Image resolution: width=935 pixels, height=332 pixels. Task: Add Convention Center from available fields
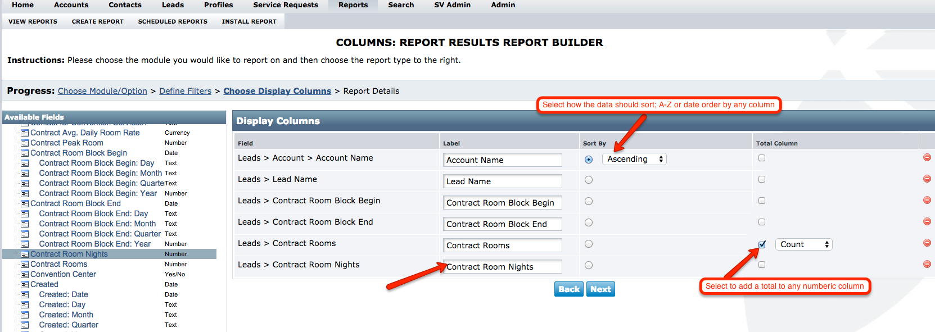click(x=63, y=275)
